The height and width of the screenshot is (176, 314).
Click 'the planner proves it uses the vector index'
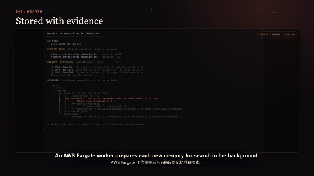coord(89,80)
